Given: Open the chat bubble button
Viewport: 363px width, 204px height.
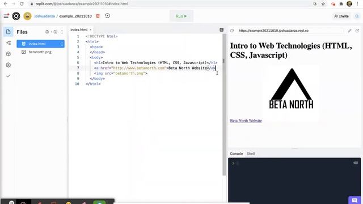Looking at the screenshot, I should click(x=354, y=200).
